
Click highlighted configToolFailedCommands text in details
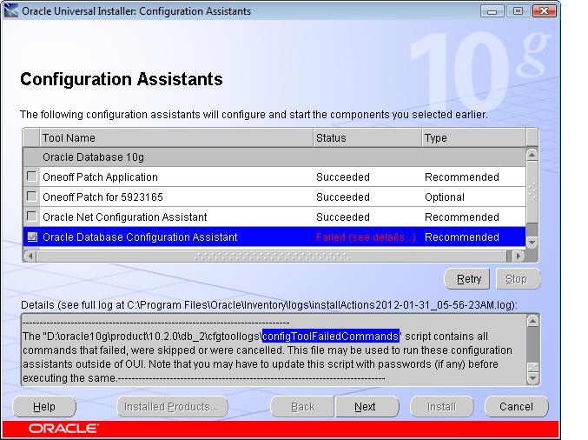coord(330,336)
